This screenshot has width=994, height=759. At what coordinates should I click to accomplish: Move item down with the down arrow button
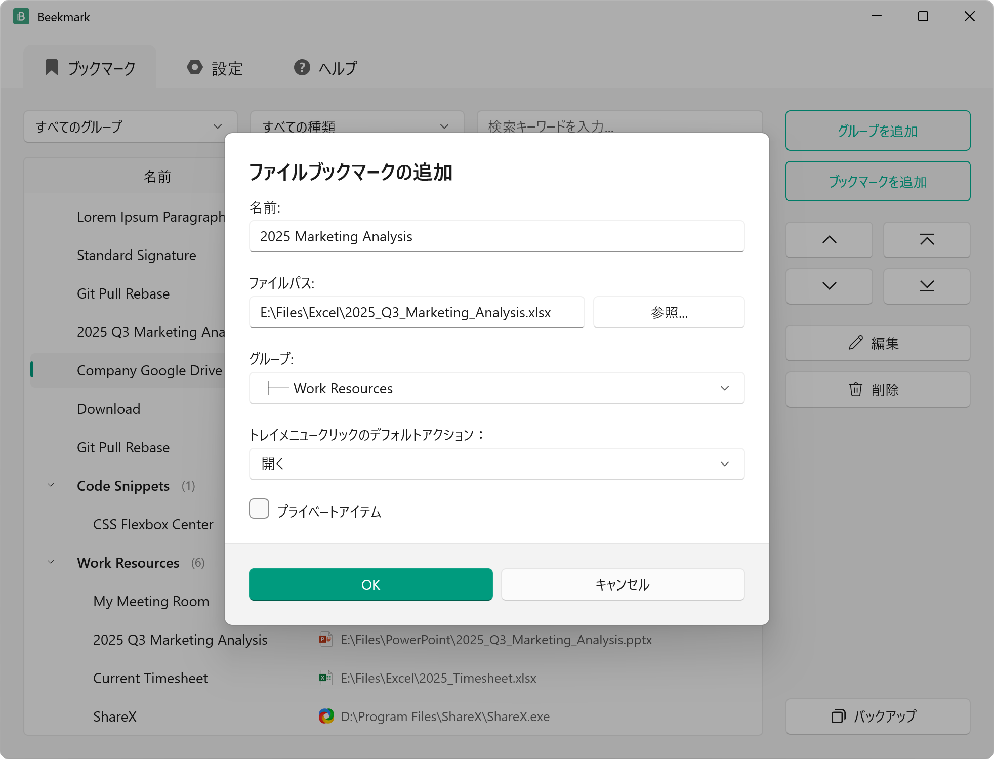click(x=829, y=286)
